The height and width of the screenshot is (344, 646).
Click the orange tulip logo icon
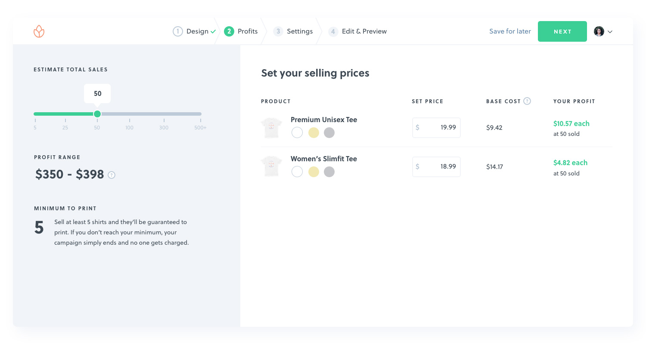tap(39, 31)
